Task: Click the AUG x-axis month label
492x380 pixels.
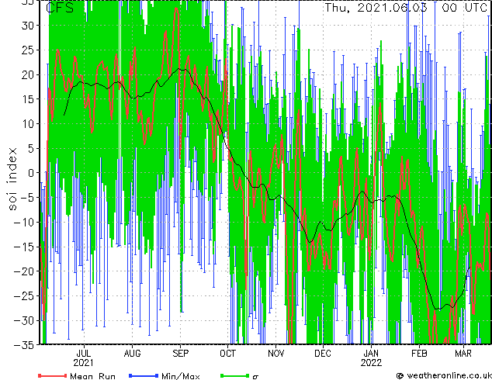Action: pyautogui.click(x=132, y=354)
